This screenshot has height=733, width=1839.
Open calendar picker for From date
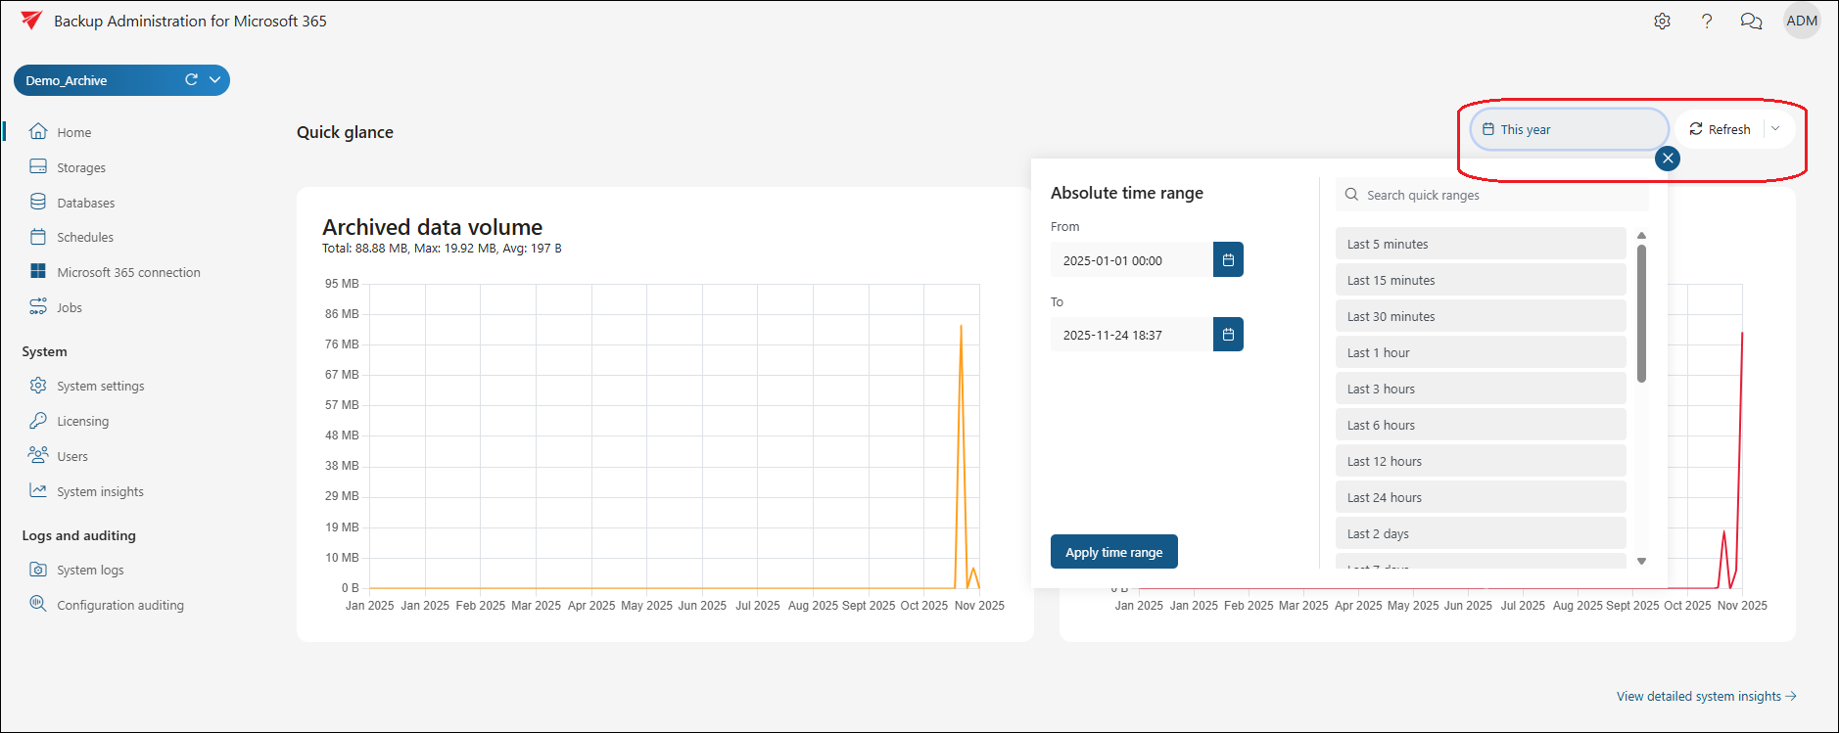1228,260
